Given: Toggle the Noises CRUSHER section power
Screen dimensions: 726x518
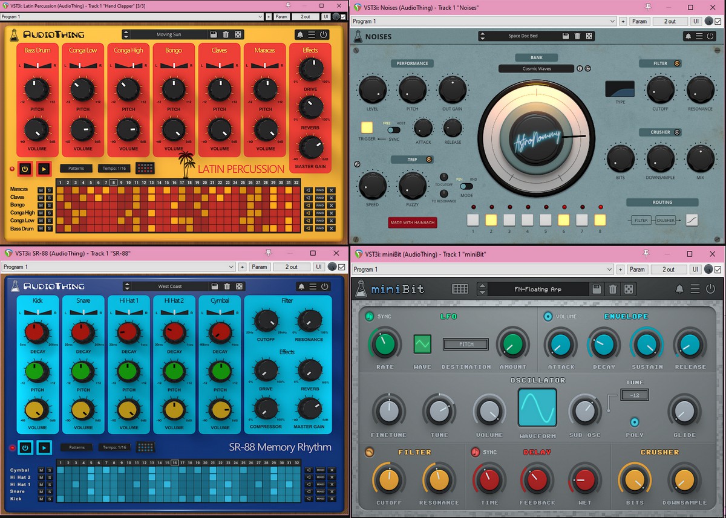Looking at the screenshot, I should [677, 132].
